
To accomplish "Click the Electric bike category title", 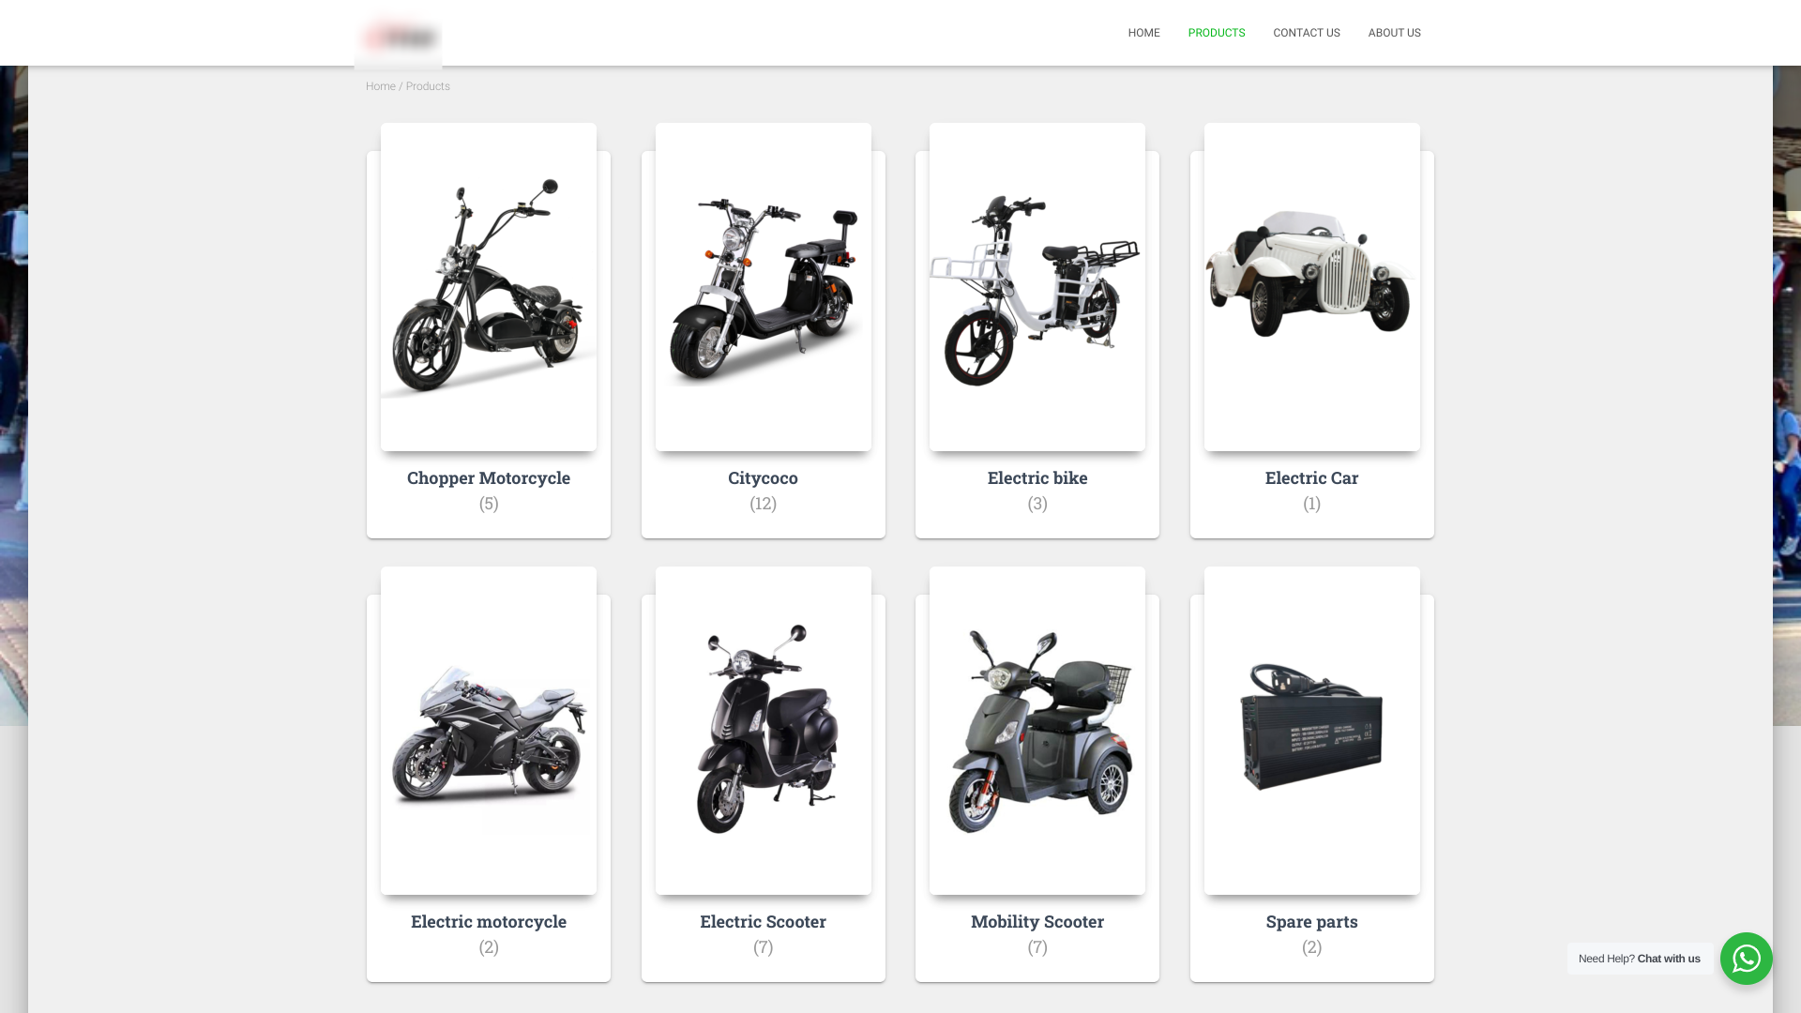I will pyautogui.click(x=1037, y=478).
